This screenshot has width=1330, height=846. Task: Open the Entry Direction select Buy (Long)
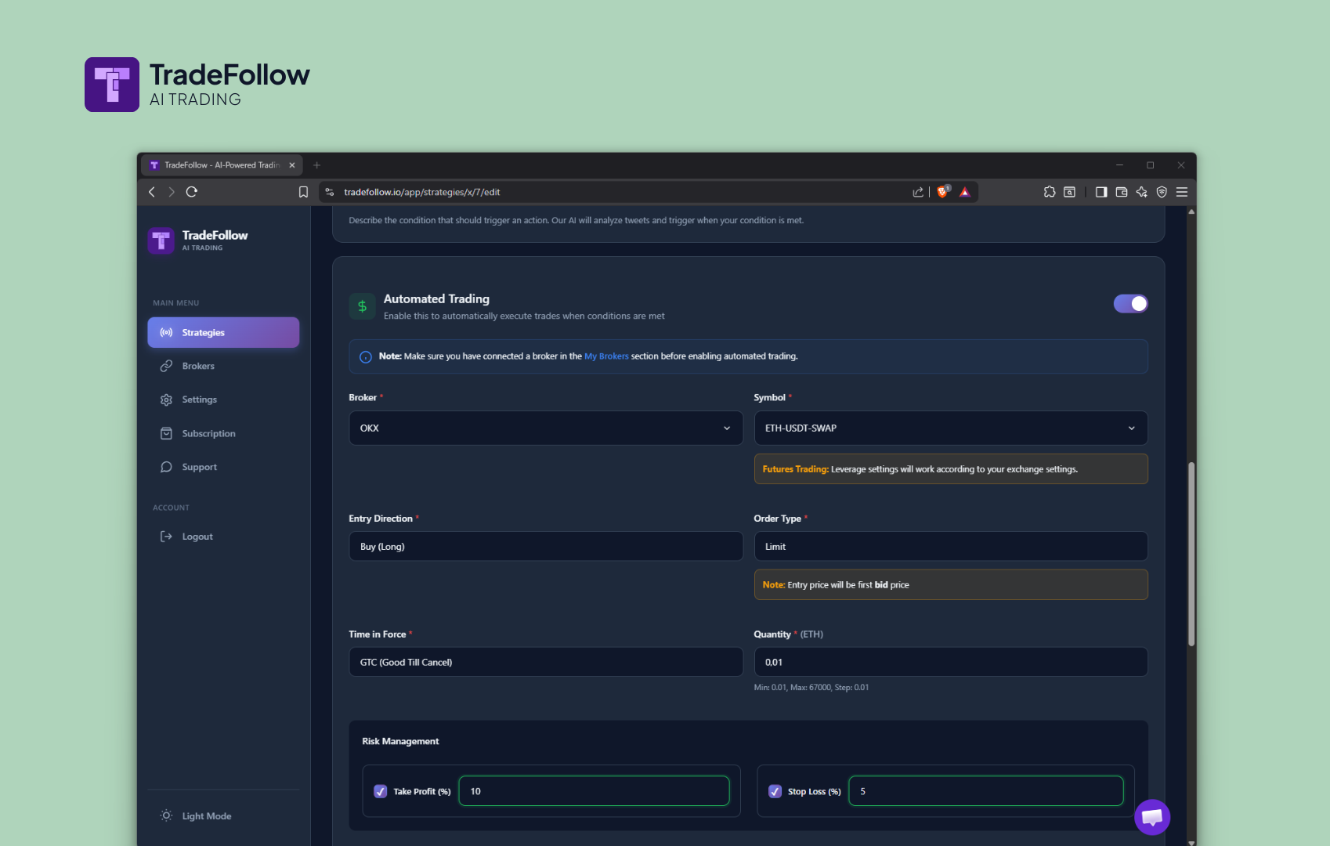click(x=546, y=547)
